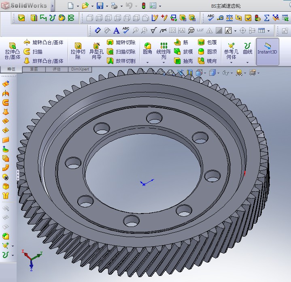
Task: Click the Save disk icon
Action: pyautogui.click(x=100, y=6)
